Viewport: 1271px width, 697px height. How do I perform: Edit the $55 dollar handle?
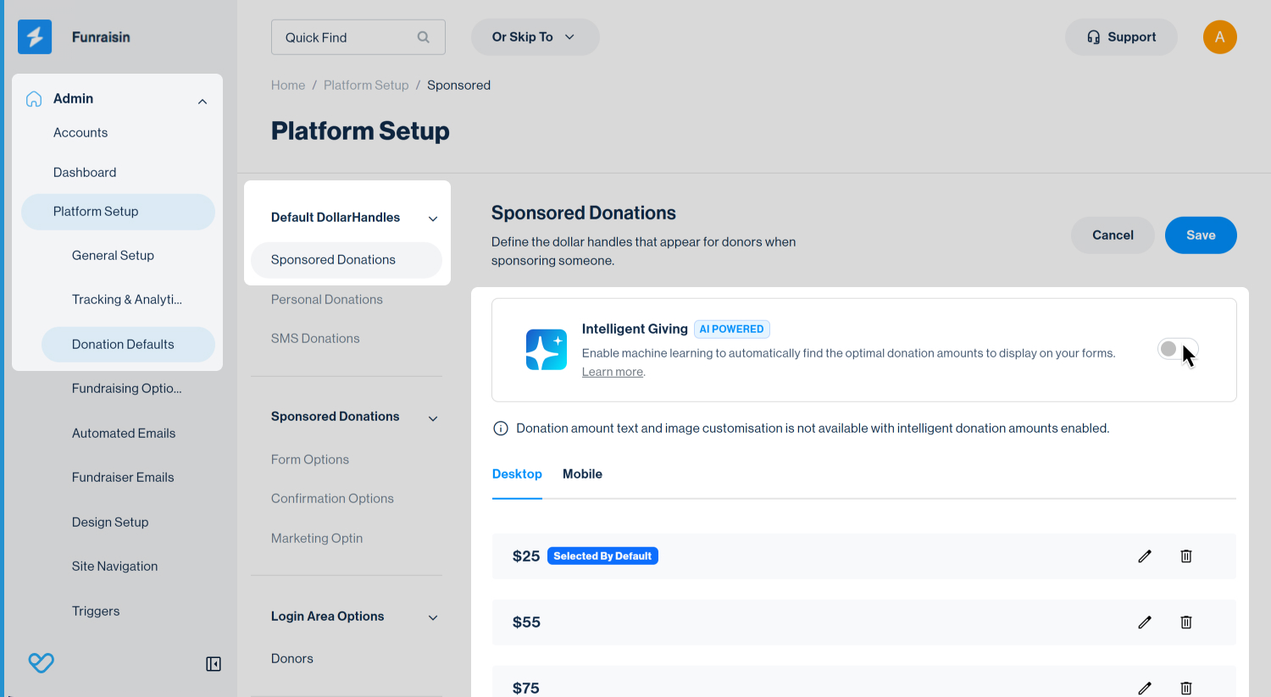(x=1145, y=622)
